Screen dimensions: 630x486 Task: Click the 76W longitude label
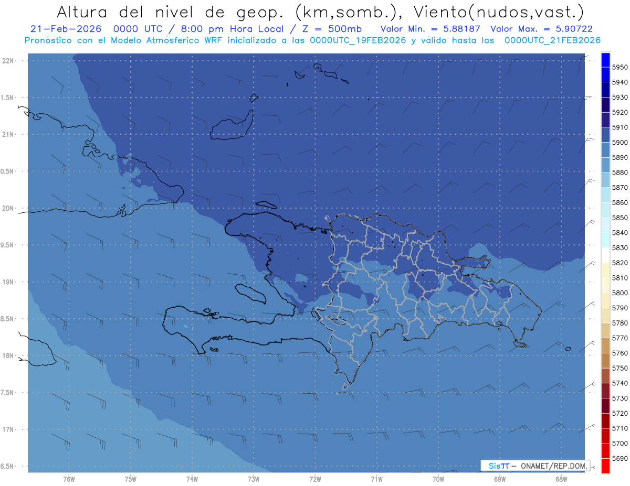coord(69,479)
